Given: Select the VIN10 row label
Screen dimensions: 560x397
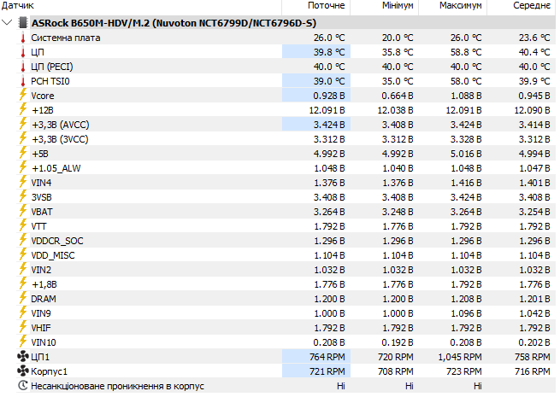Looking at the screenshot, I should click(x=44, y=342).
